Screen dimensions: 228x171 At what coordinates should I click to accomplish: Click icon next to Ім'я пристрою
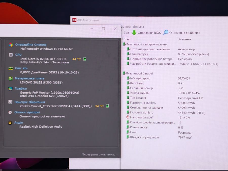click(128, 78)
